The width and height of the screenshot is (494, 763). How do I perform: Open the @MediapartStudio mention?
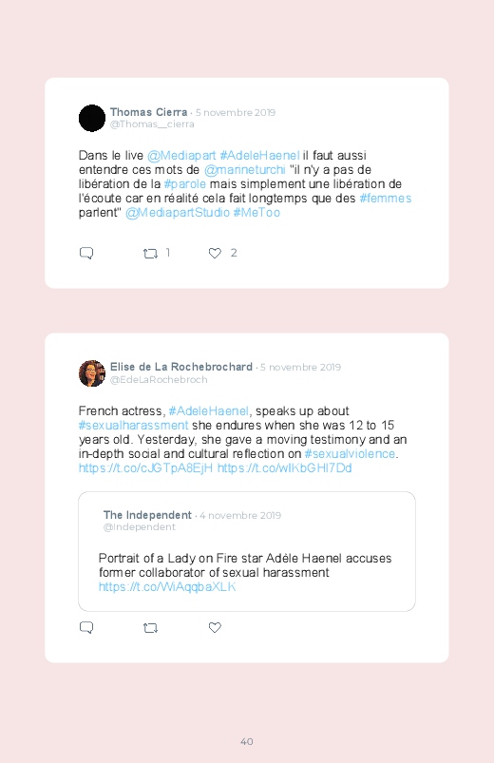pyautogui.click(x=178, y=213)
